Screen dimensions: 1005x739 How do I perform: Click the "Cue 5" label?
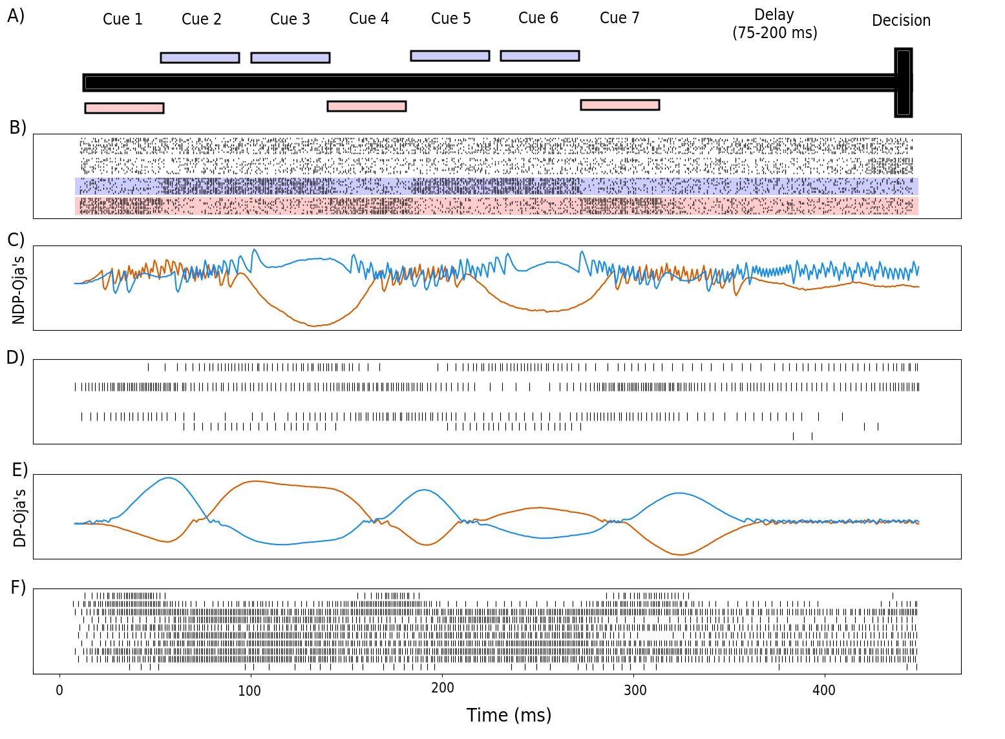pyautogui.click(x=451, y=19)
